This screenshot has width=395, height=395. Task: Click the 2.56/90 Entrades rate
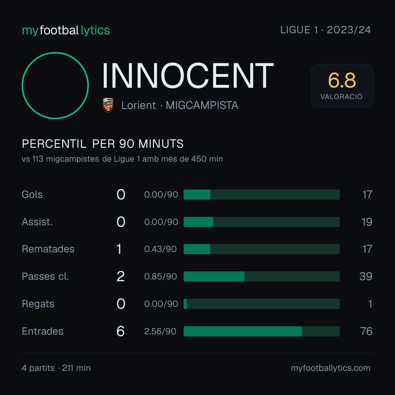(160, 331)
